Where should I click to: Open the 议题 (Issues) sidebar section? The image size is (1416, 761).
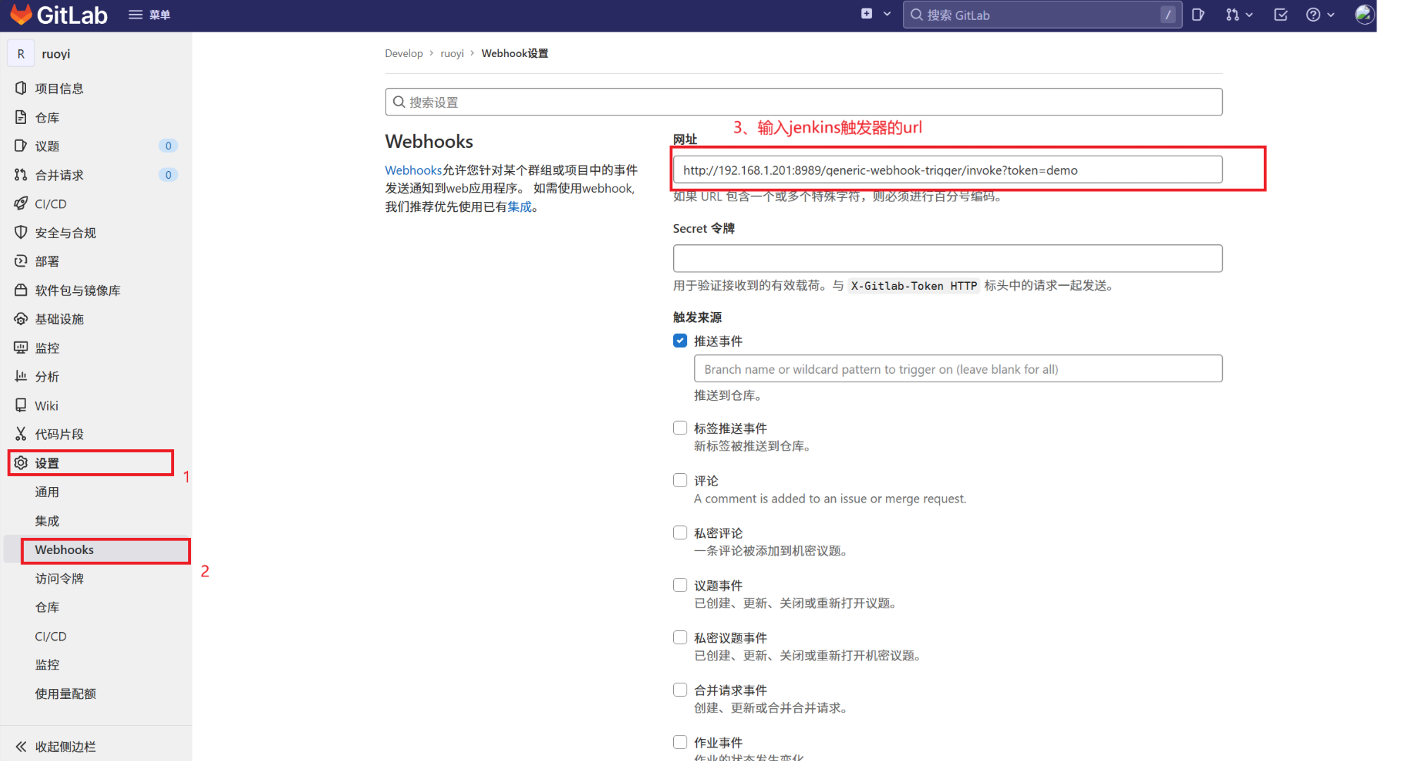(47, 146)
